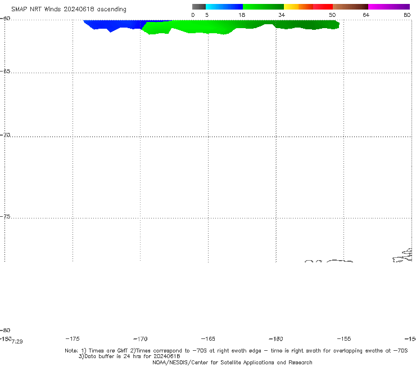416x366 pixels.
Task: Click the dark green wind swath near -155
Action: [308, 25]
